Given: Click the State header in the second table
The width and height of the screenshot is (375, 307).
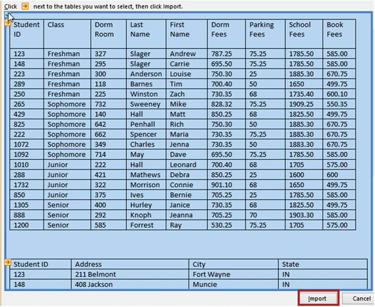Looking at the screenshot, I should [x=323, y=265].
